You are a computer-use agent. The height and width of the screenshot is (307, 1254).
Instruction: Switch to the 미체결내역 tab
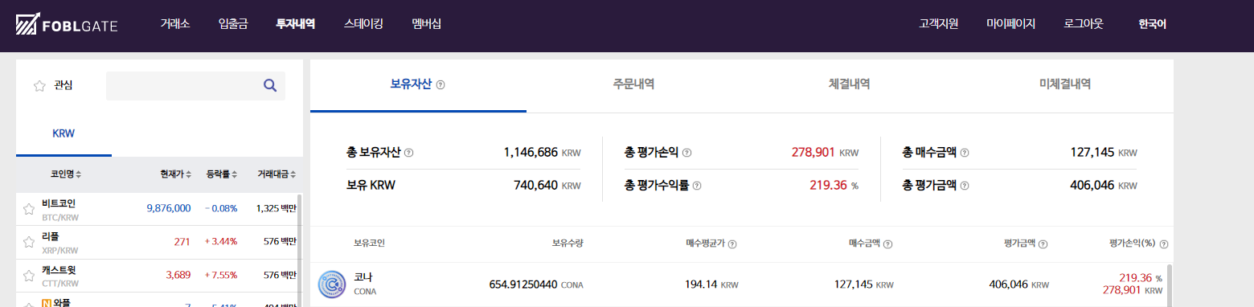click(1065, 85)
